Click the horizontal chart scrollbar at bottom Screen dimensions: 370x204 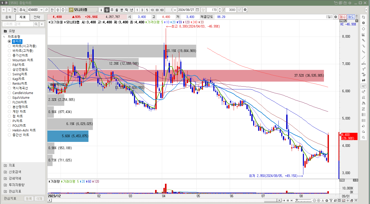click(x=271, y=200)
